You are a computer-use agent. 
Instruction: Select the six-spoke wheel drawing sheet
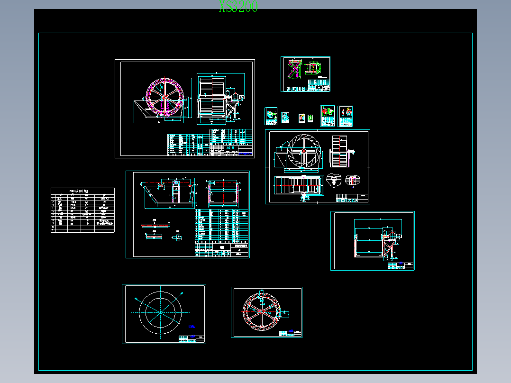coord(266,312)
